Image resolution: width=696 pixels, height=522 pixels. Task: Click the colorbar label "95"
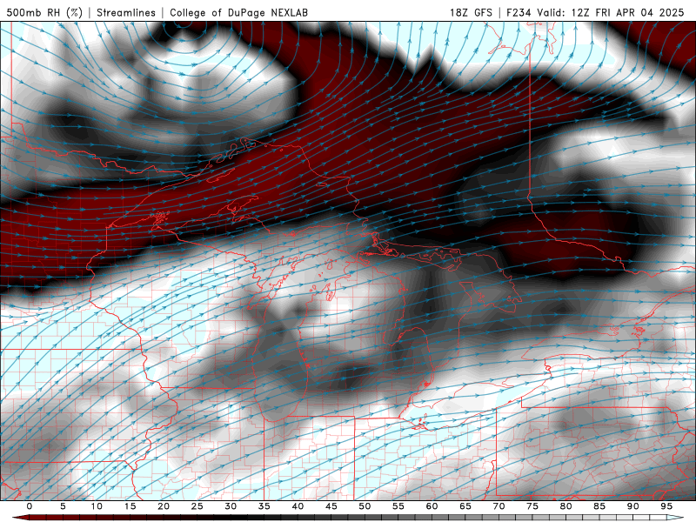[x=666, y=506]
